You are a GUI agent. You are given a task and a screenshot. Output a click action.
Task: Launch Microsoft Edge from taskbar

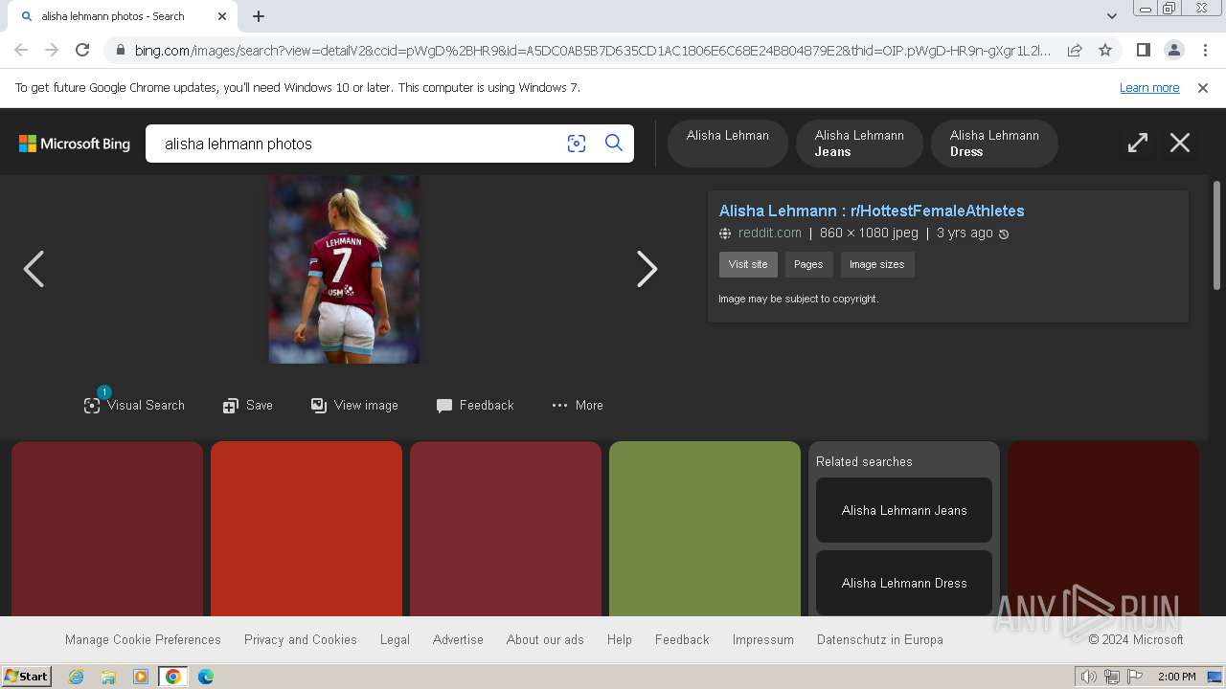[x=206, y=677]
